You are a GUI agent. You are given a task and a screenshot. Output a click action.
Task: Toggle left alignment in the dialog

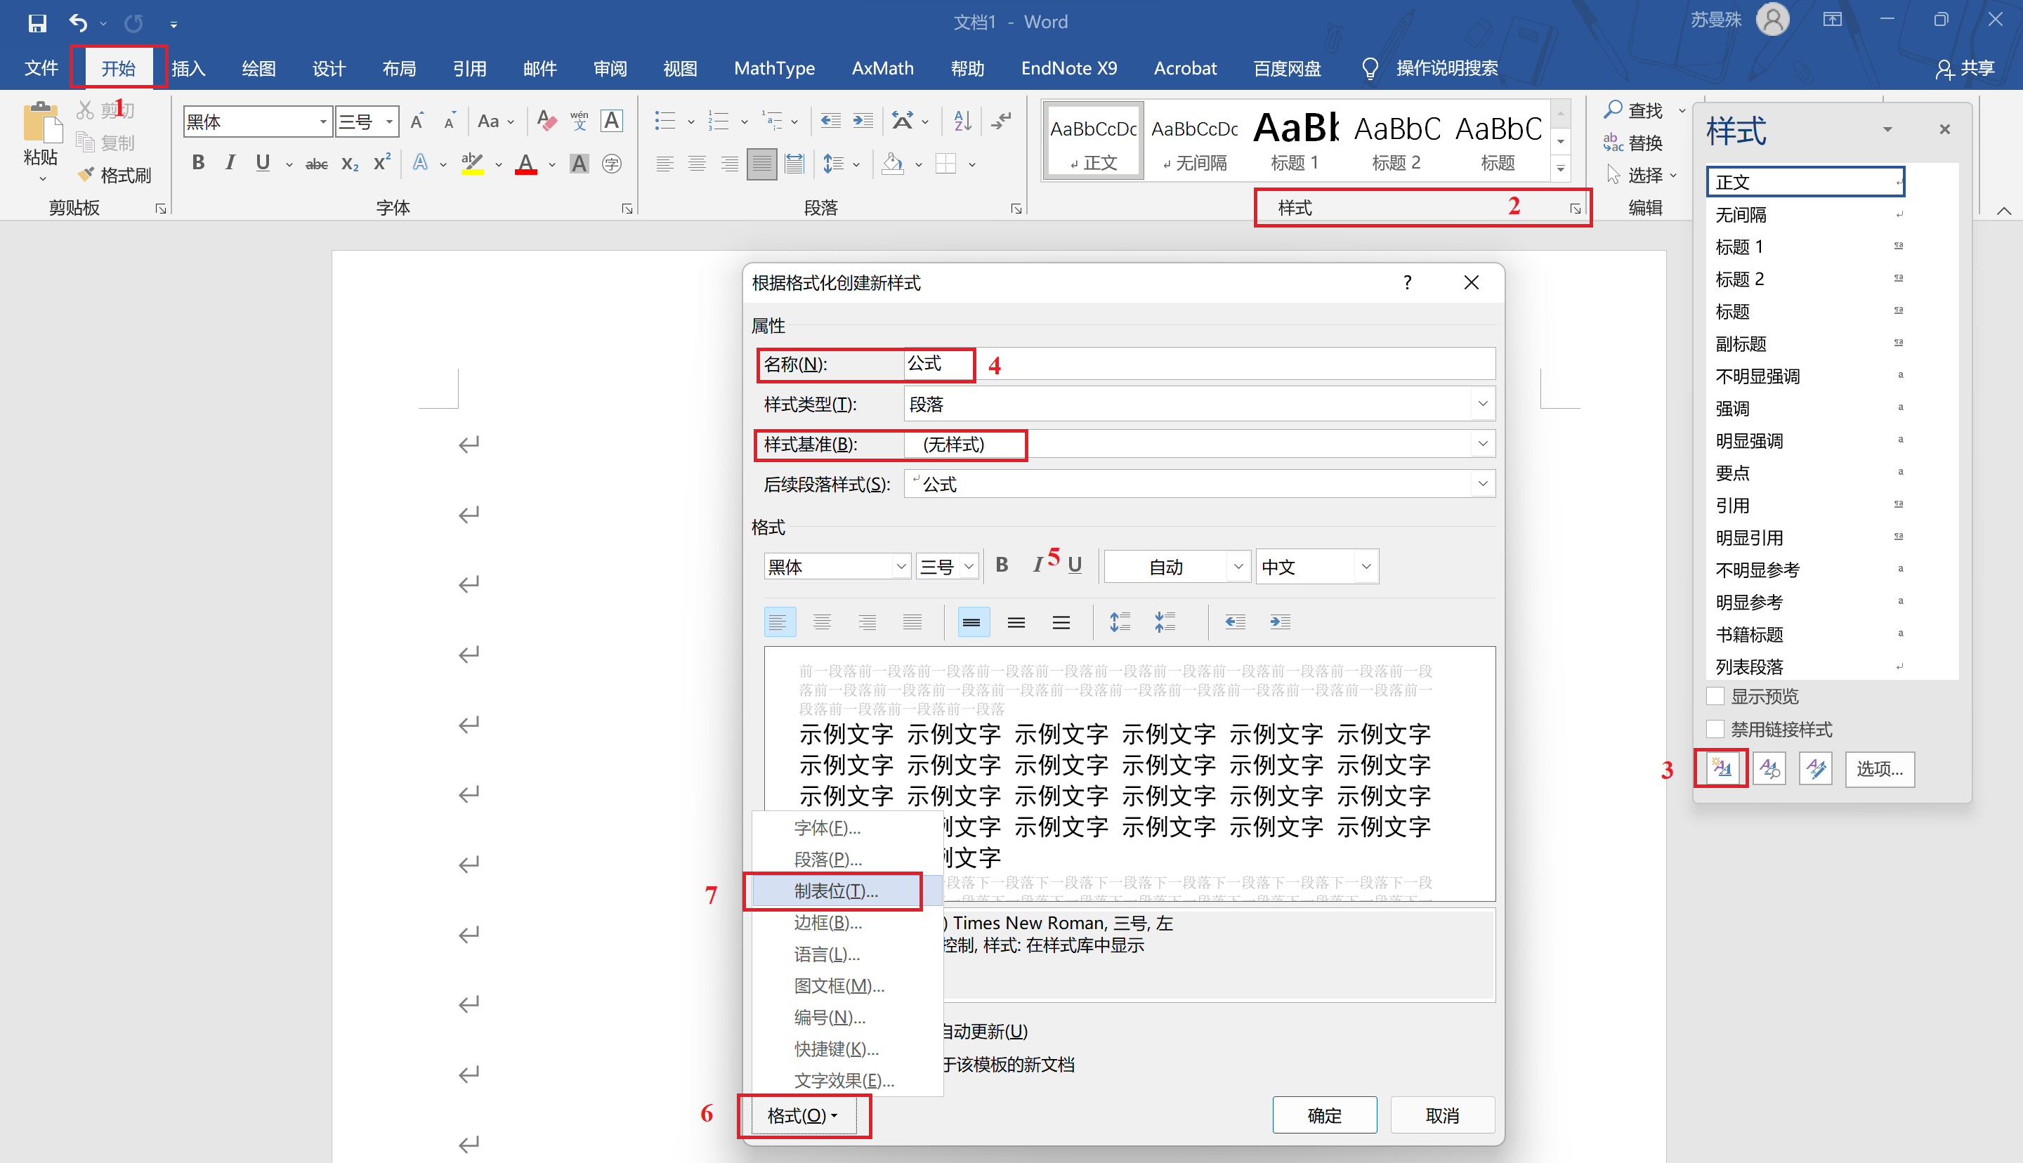click(x=779, y=622)
